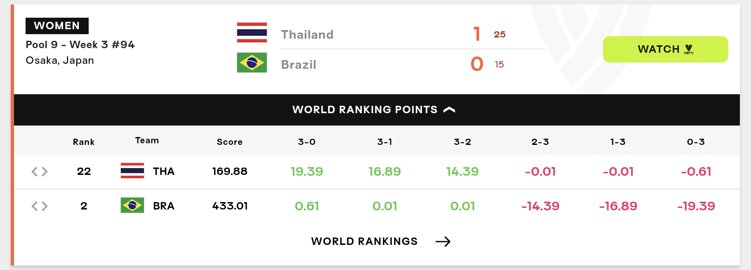This screenshot has height=270, width=751.
Task: Click the Brazil flag in match header
Action: [x=252, y=63]
